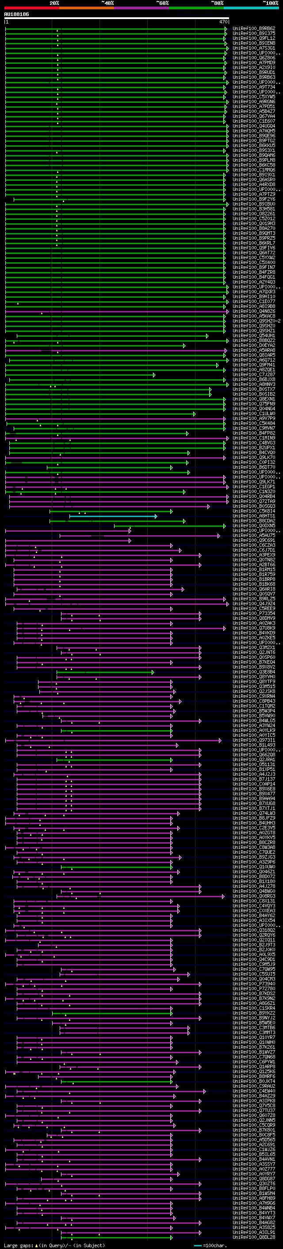Select label UniRef100_A5ARA8

[254, 350]
